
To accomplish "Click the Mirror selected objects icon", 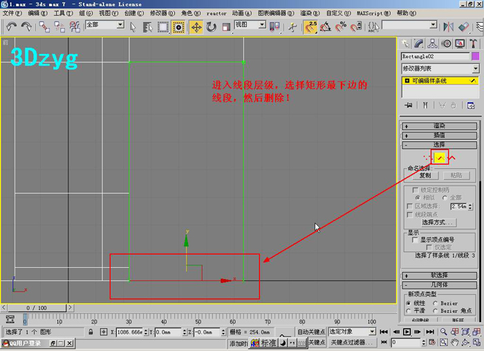I will click(x=448, y=27).
